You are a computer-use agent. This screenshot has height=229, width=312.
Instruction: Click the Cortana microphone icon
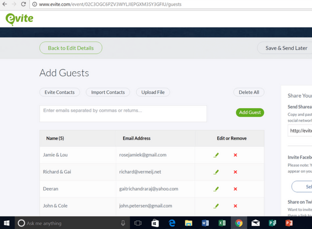[123, 223]
